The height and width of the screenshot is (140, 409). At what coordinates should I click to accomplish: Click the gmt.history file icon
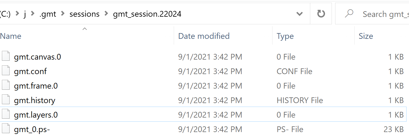[x=6, y=100]
